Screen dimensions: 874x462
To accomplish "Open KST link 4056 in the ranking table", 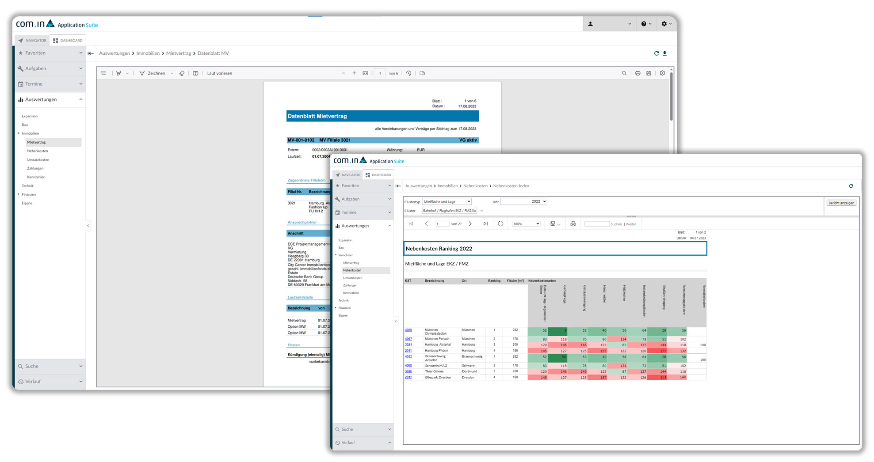I will (408, 330).
